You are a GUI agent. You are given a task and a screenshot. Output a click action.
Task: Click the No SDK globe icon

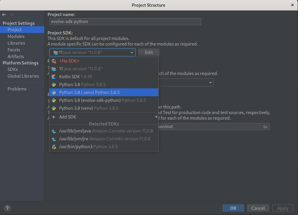point(54,61)
